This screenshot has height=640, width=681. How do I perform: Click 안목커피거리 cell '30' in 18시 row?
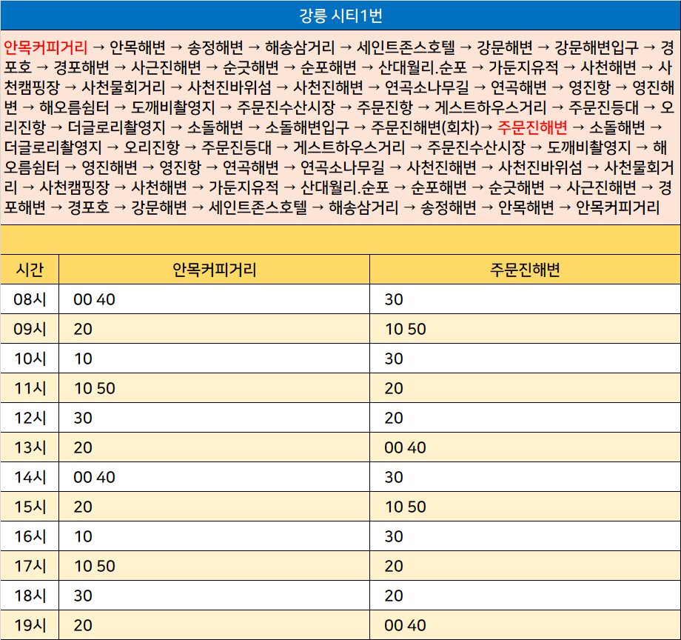[214, 596]
